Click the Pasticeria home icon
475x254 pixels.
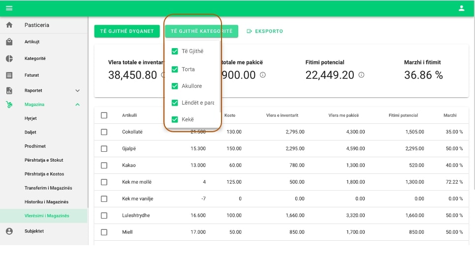[9, 25]
